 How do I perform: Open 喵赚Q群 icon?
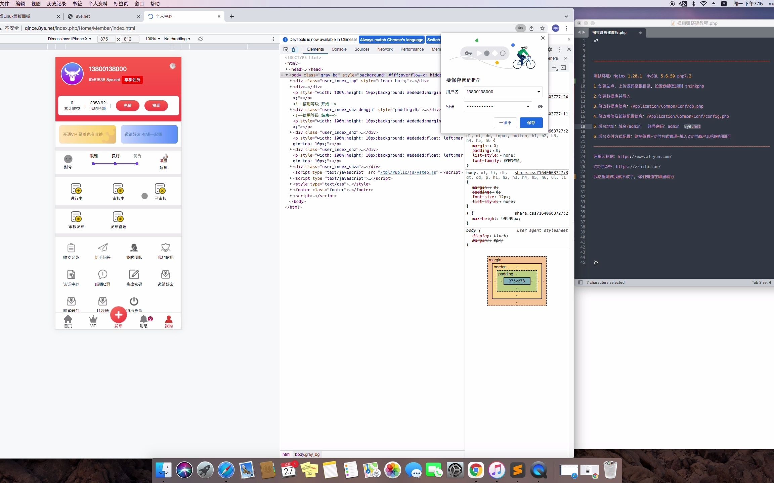pos(102,274)
